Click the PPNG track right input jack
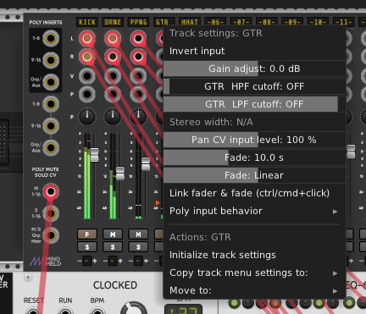 tap(138, 57)
